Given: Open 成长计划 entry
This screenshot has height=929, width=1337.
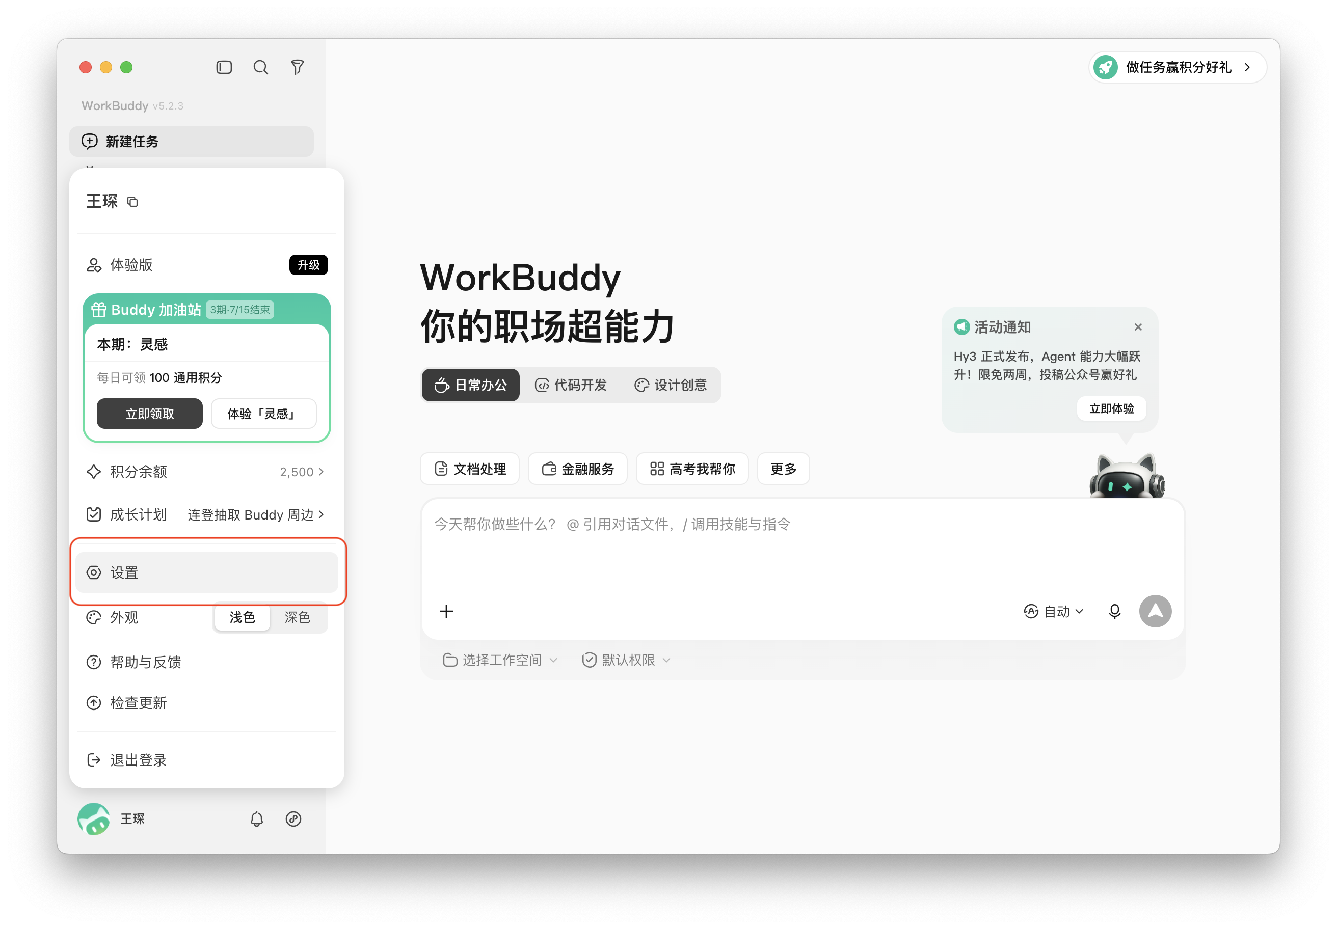Looking at the screenshot, I should [207, 514].
